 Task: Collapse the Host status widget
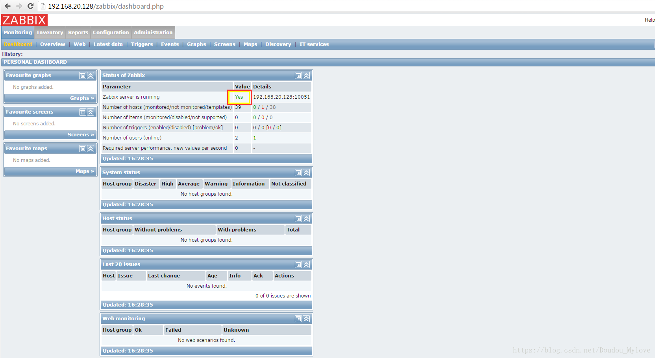(306, 218)
